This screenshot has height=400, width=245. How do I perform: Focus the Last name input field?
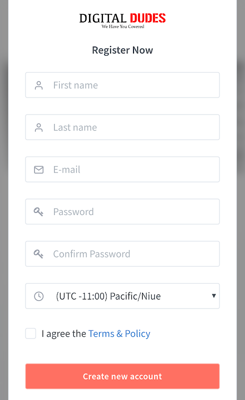tap(122, 127)
